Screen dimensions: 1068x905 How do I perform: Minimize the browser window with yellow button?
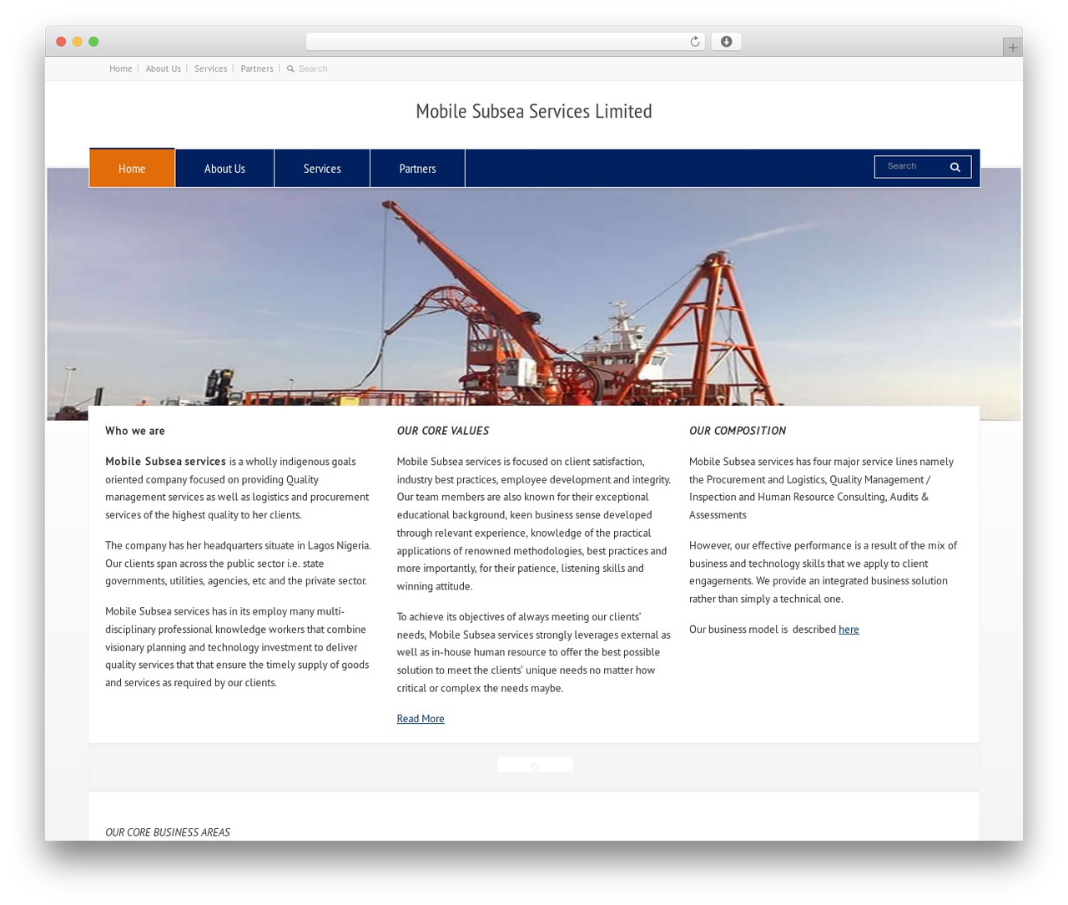(x=77, y=42)
